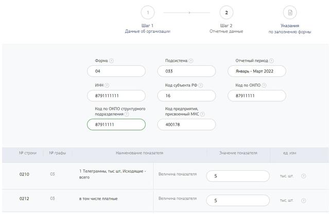Edit the value field for row 0212
The image size is (333, 214).
238,201
